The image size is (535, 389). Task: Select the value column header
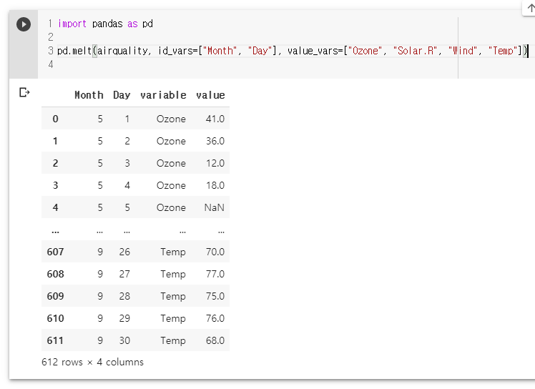click(210, 95)
